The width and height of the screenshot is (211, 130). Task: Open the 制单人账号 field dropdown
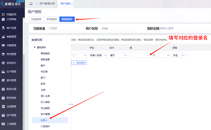point(98,55)
